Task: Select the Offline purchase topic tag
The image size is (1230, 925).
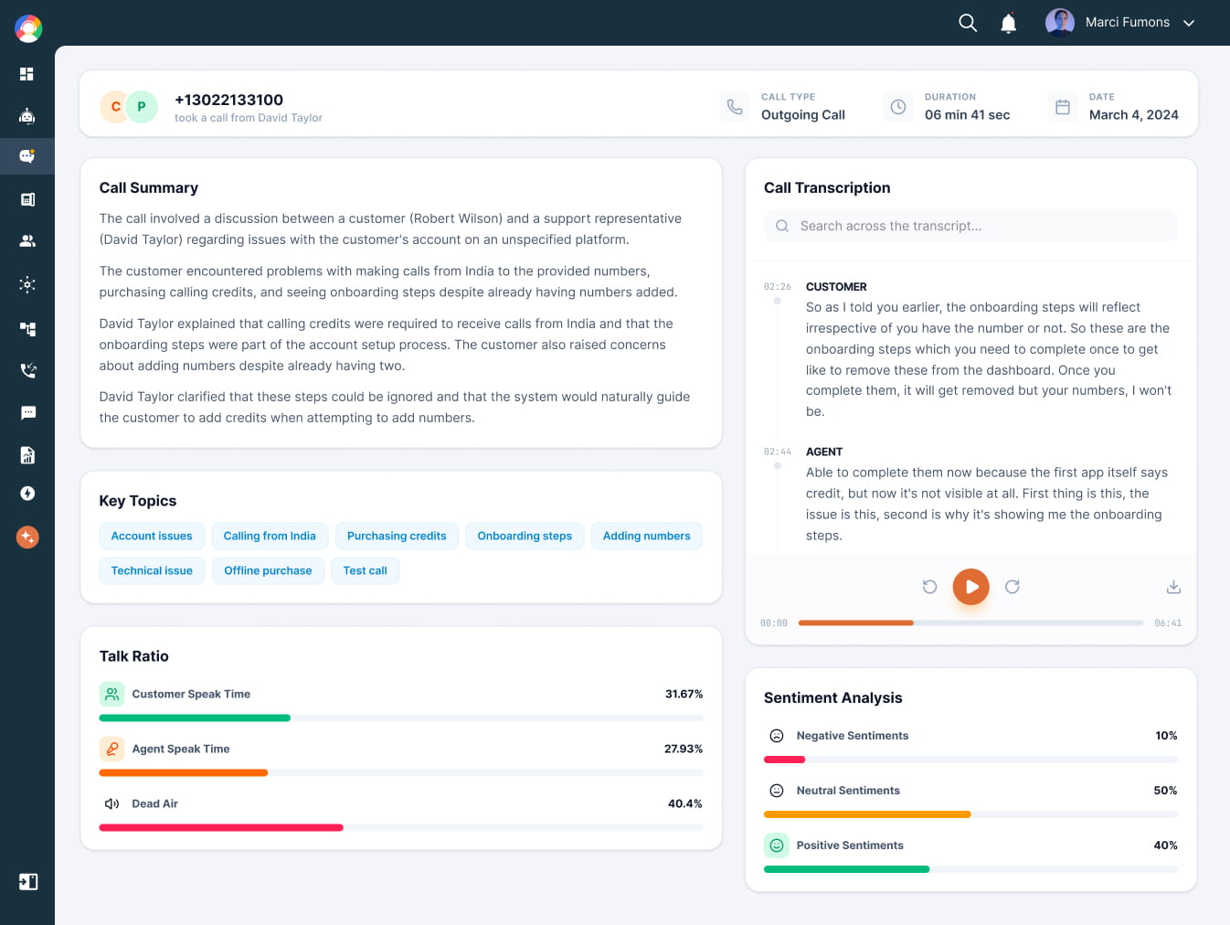Action: click(x=268, y=570)
